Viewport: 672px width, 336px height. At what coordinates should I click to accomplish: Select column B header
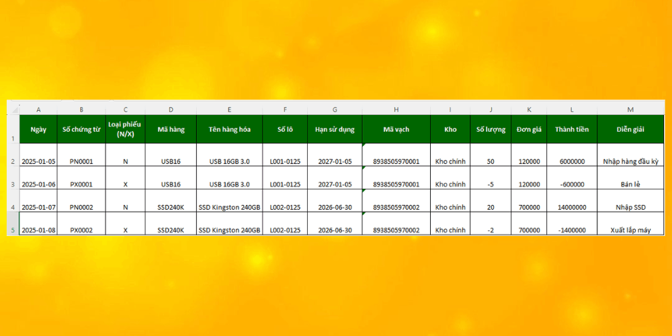click(x=81, y=110)
